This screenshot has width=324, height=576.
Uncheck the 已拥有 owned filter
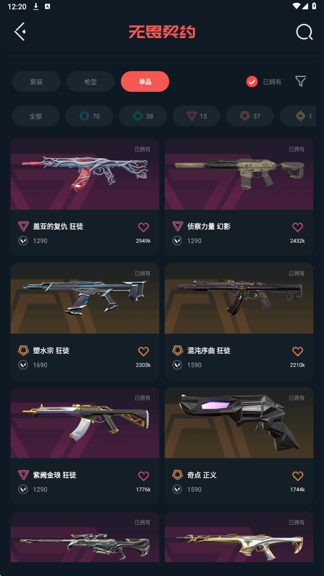(252, 82)
